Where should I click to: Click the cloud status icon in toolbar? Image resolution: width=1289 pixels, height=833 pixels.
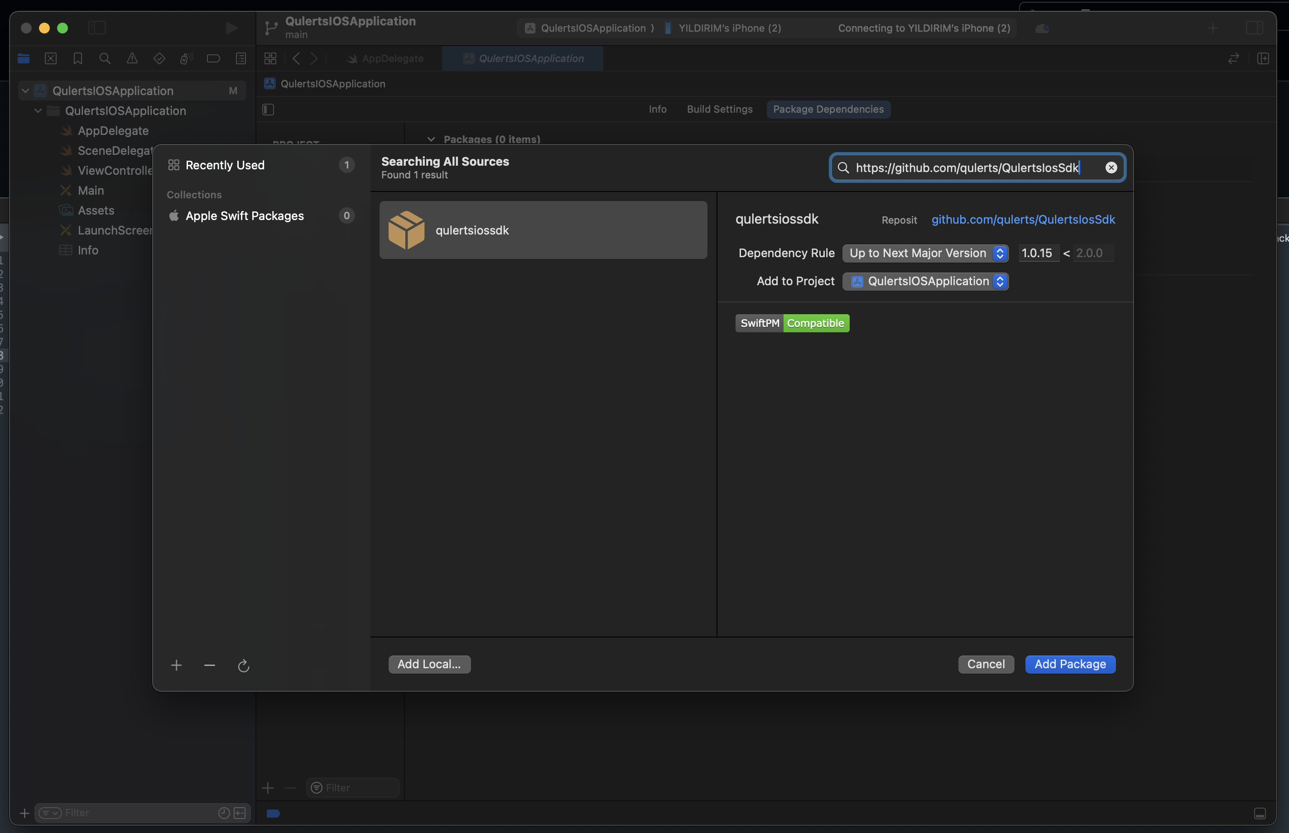pos(1042,28)
